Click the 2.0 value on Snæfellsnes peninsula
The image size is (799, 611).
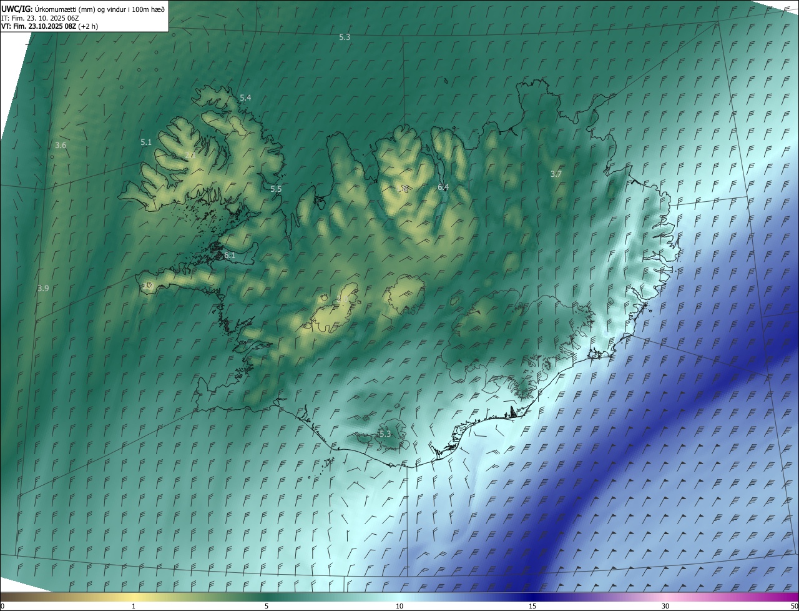[x=148, y=286]
